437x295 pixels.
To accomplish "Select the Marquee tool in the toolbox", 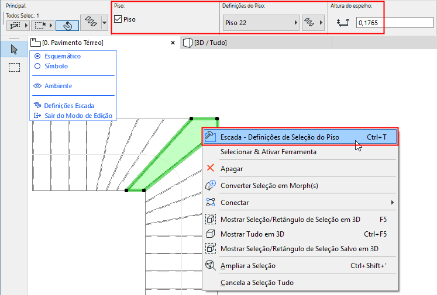I will 14,68.
